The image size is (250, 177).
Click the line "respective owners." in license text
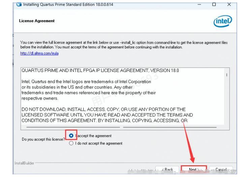pos(40,98)
